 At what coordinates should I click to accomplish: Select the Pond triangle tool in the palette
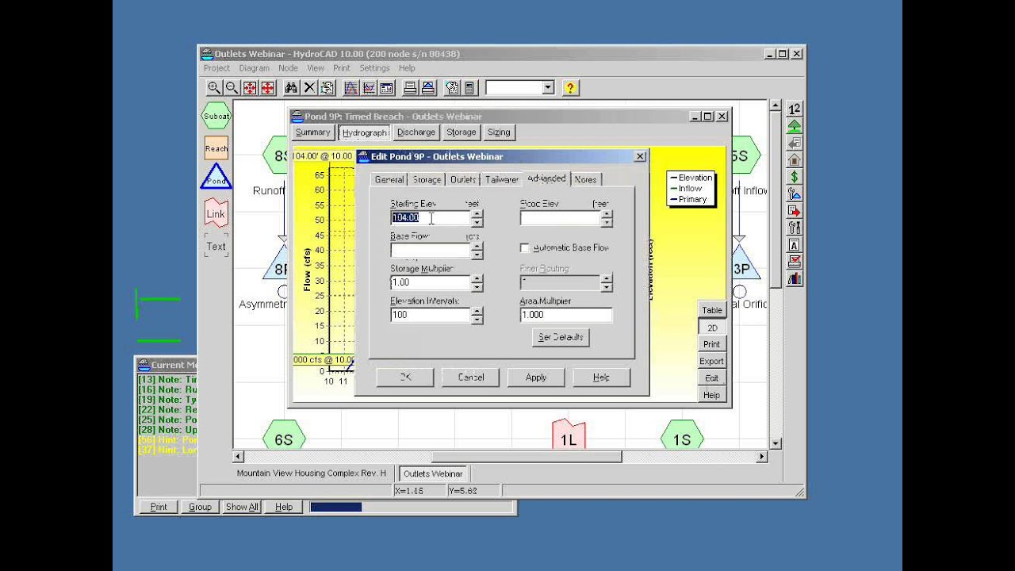(x=216, y=177)
